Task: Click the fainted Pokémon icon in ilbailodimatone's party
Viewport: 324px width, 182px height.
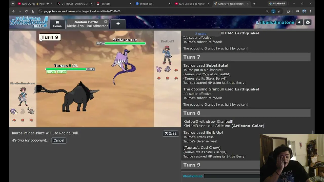Action: click(x=23, y=111)
